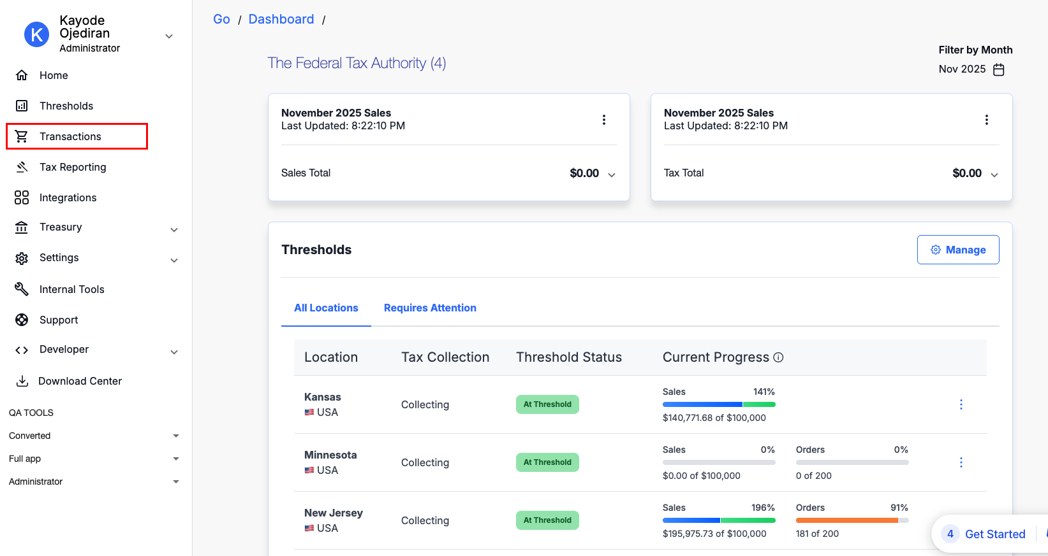Screen dimensions: 1048x556
Task: Click the Developer code brackets icon
Action: pos(22,350)
